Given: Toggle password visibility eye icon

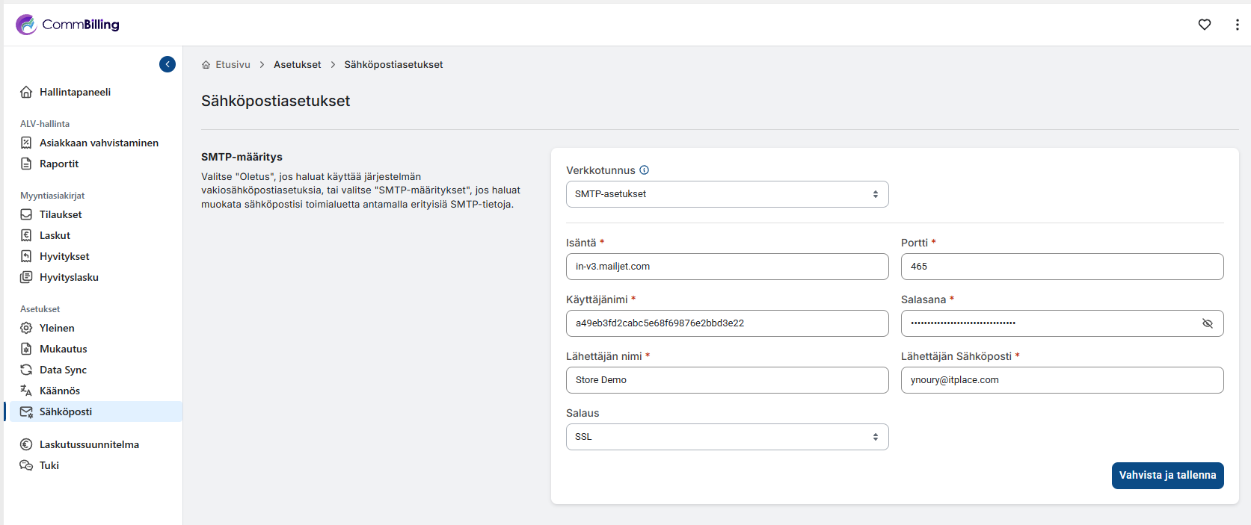Looking at the screenshot, I should click(1207, 323).
